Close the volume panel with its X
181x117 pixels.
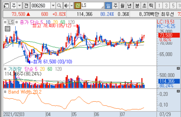[178, 68]
